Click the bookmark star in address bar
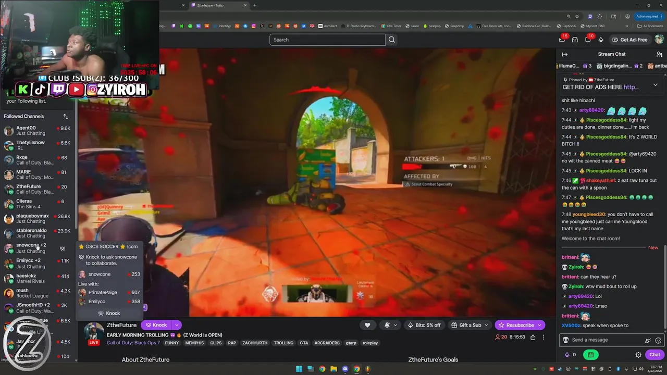The height and width of the screenshot is (375, 667). pos(577,16)
